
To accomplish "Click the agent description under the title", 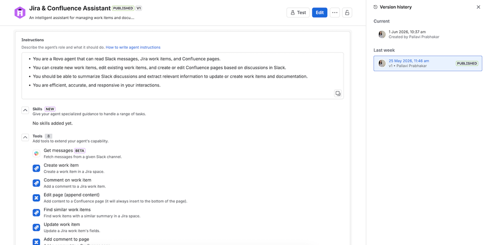I will point(82,18).
